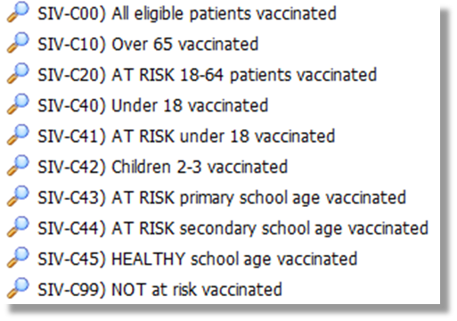
Task: Click magnifier icon beside SIV-C00 search
Action: tap(18, 12)
